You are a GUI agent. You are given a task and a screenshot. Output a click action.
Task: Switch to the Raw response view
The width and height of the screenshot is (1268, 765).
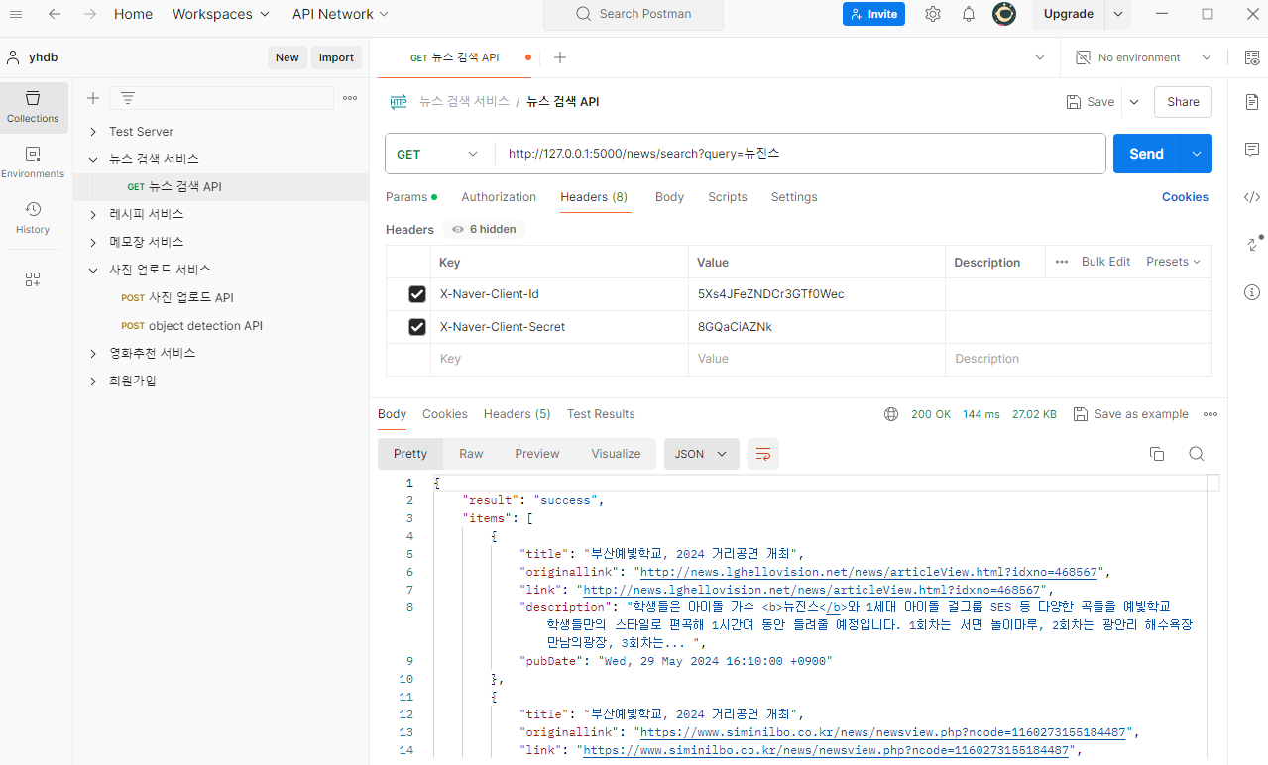tap(471, 454)
